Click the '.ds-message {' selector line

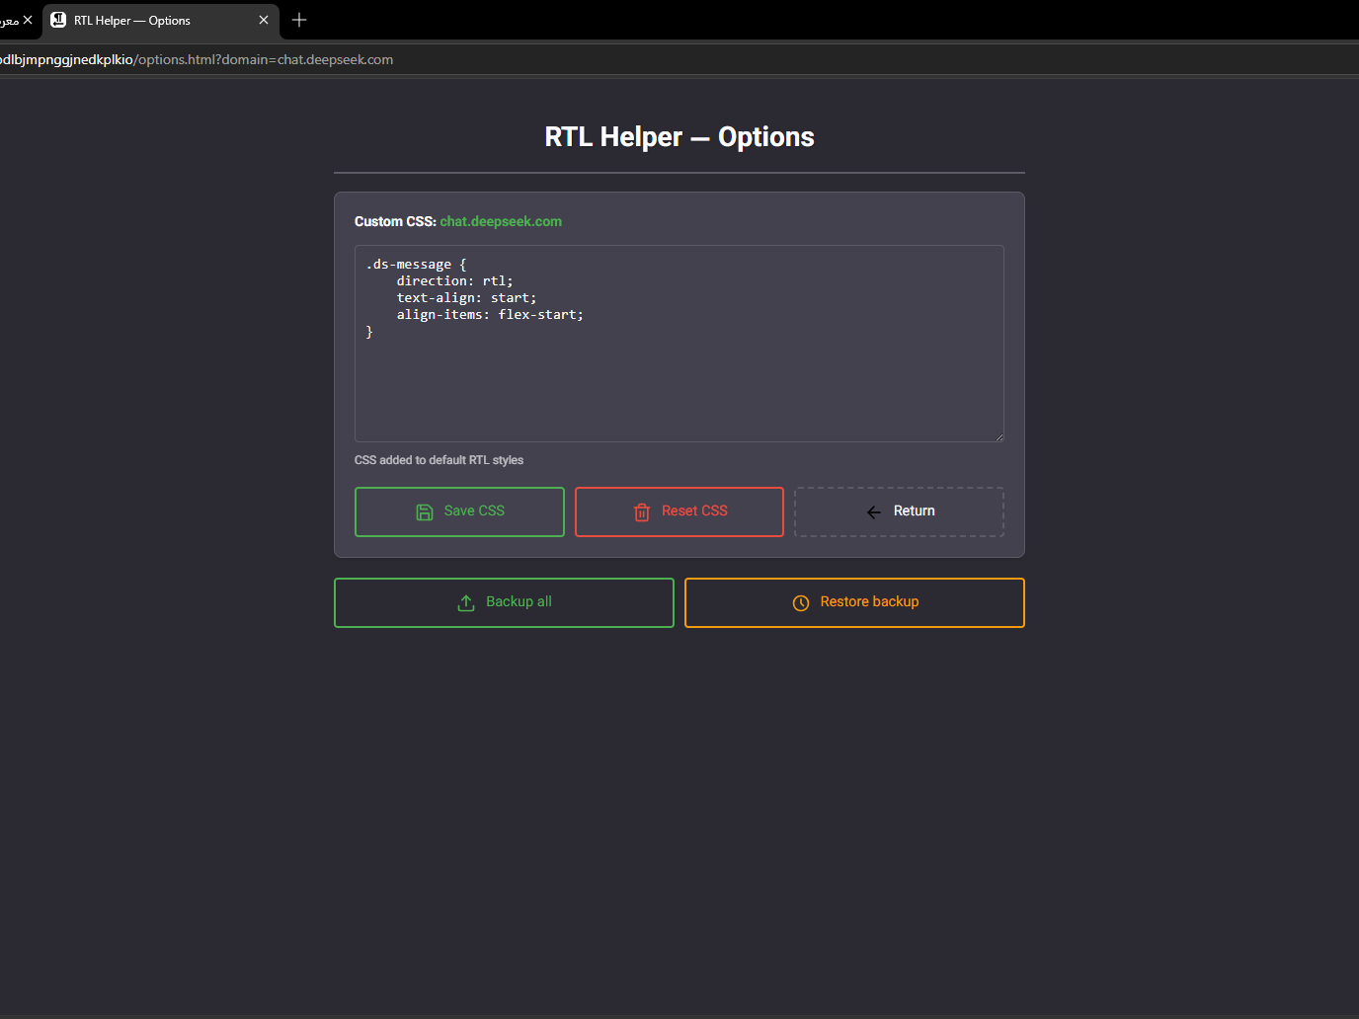click(416, 265)
